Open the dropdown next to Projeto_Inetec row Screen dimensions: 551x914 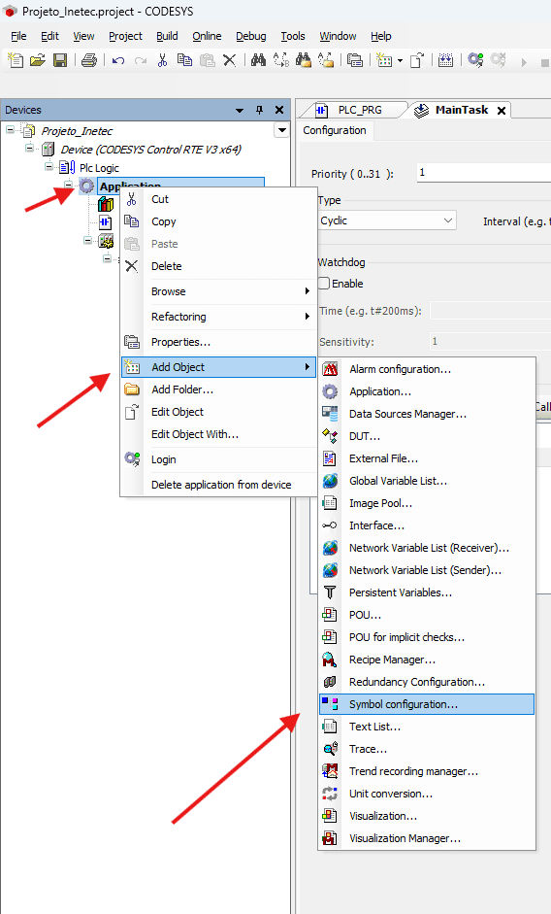(282, 130)
